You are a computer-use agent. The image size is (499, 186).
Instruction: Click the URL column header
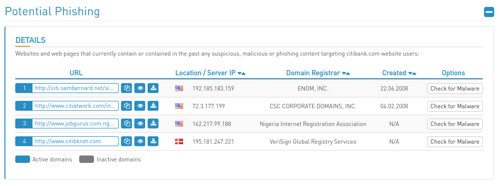tap(76, 73)
